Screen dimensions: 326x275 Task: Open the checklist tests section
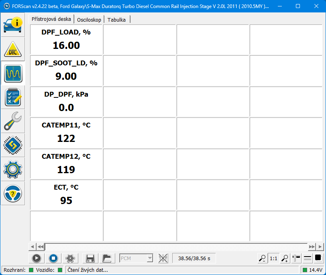tap(13, 97)
